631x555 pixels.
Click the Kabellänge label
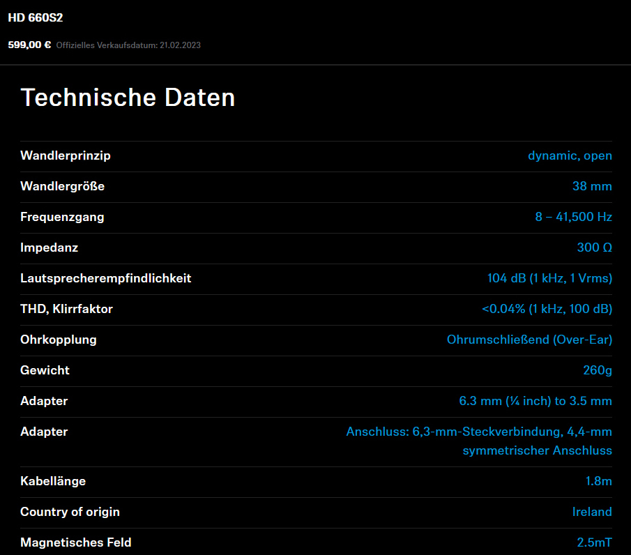tap(53, 481)
